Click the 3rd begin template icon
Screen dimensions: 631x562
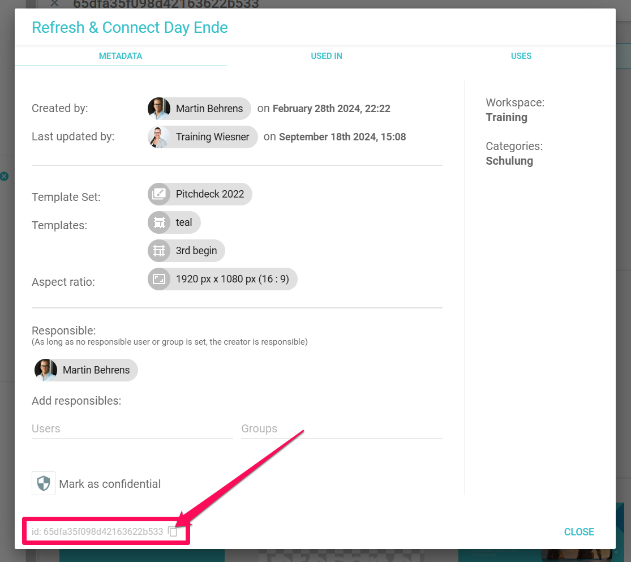(x=159, y=251)
